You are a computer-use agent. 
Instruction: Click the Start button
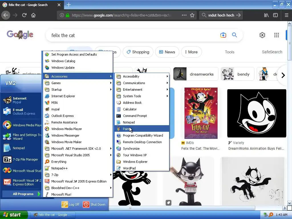(14, 215)
